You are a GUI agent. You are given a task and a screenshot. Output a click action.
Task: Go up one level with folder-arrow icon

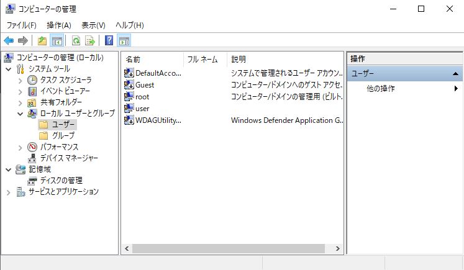click(x=42, y=40)
